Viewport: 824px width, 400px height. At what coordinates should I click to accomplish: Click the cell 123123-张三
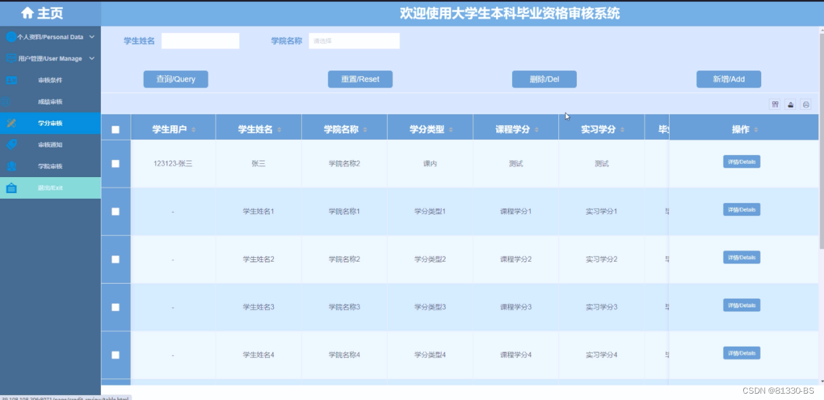tap(173, 163)
